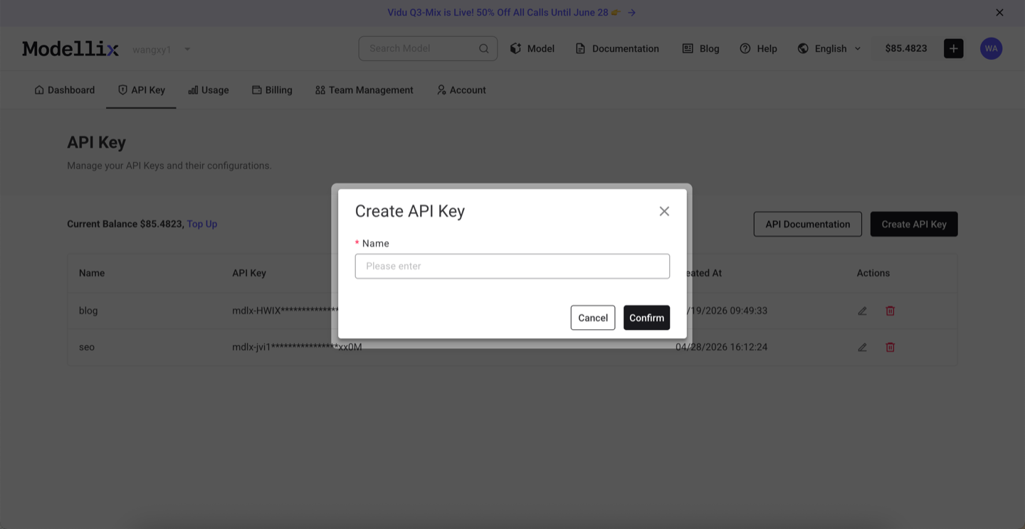
Task: Click the $85.4823 balance in header
Action: (x=906, y=48)
